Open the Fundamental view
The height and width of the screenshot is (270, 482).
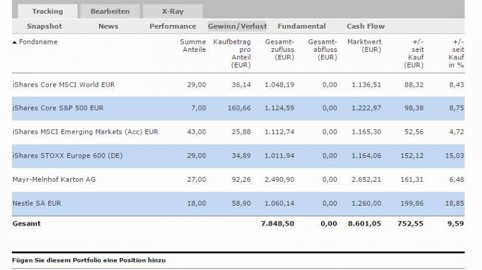(x=302, y=26)
